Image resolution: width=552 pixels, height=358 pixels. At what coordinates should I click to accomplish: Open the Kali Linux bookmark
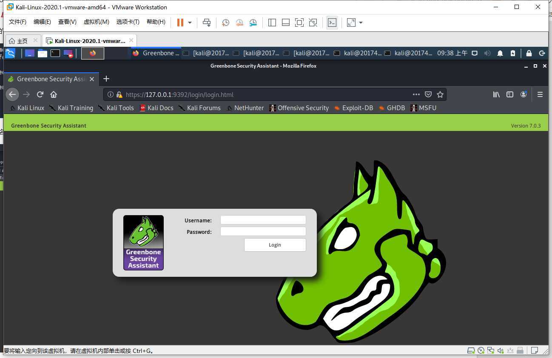[27, 108]
